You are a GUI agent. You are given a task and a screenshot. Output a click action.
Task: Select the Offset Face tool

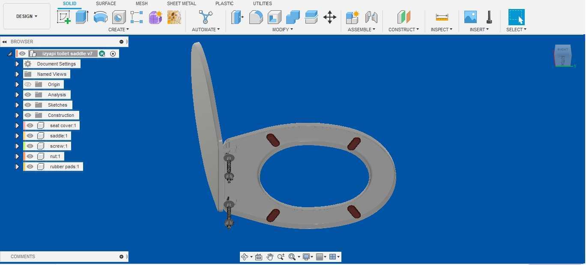[311, 17]
